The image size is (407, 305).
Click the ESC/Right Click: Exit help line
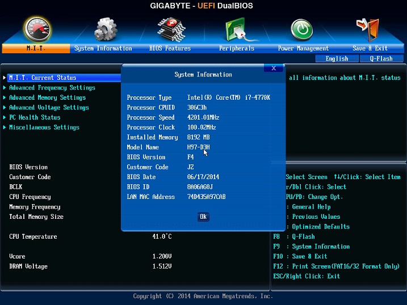(307, 276)
